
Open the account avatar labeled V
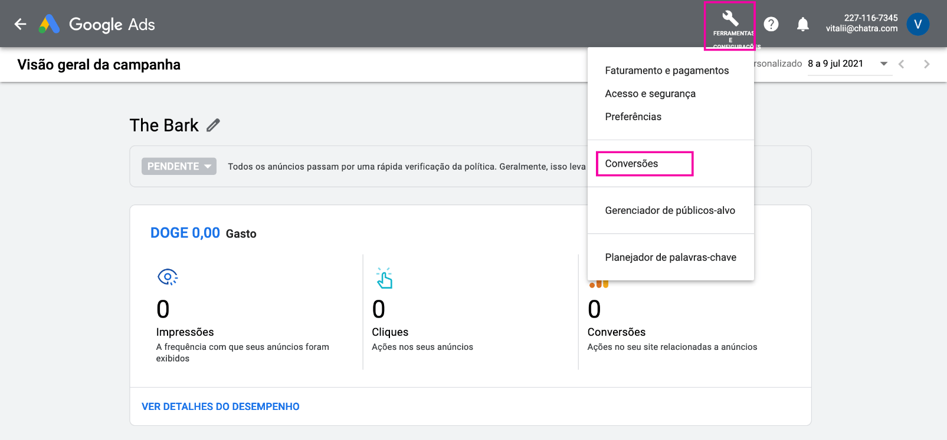[917, 24]
